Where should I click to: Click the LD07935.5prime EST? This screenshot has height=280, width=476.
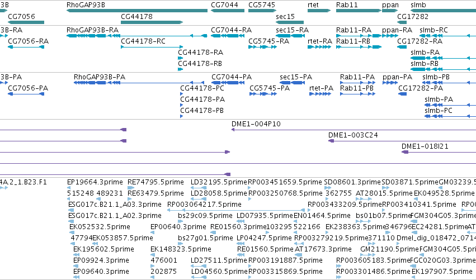pyautogui.click(x=241, y=221)
